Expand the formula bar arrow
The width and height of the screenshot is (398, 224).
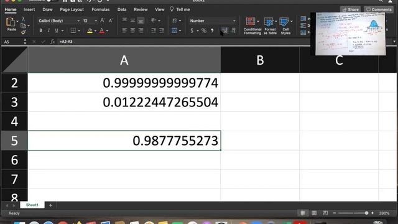(394, 42)
